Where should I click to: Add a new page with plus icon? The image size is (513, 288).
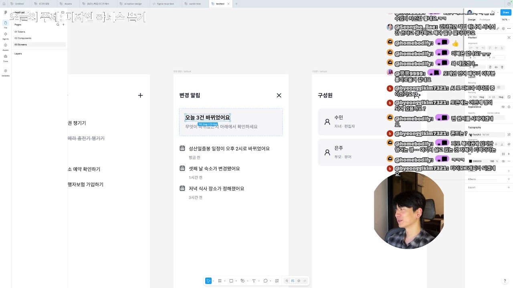[x=63, y=24]
